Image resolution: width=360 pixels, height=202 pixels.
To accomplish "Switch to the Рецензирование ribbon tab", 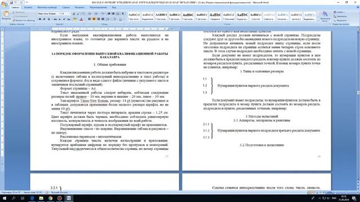I will tap(98, 7).
